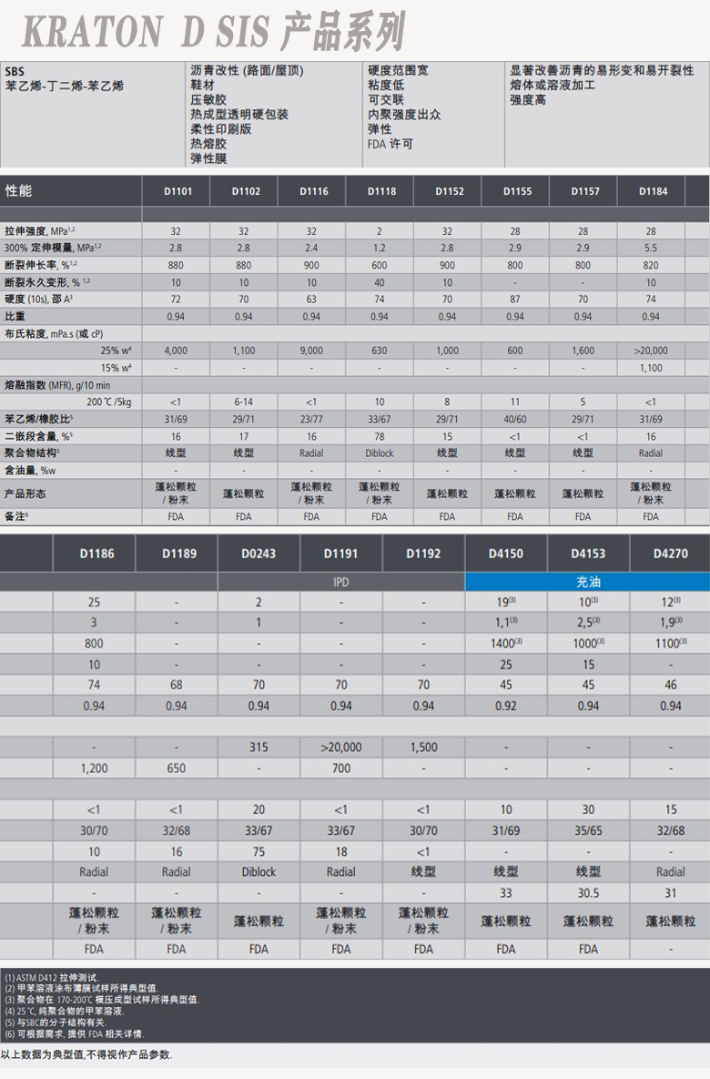Click the 以上数据为典型值 disclaimer text
The height and width of the screenshot is (1079, 710).
point(86,1055)
